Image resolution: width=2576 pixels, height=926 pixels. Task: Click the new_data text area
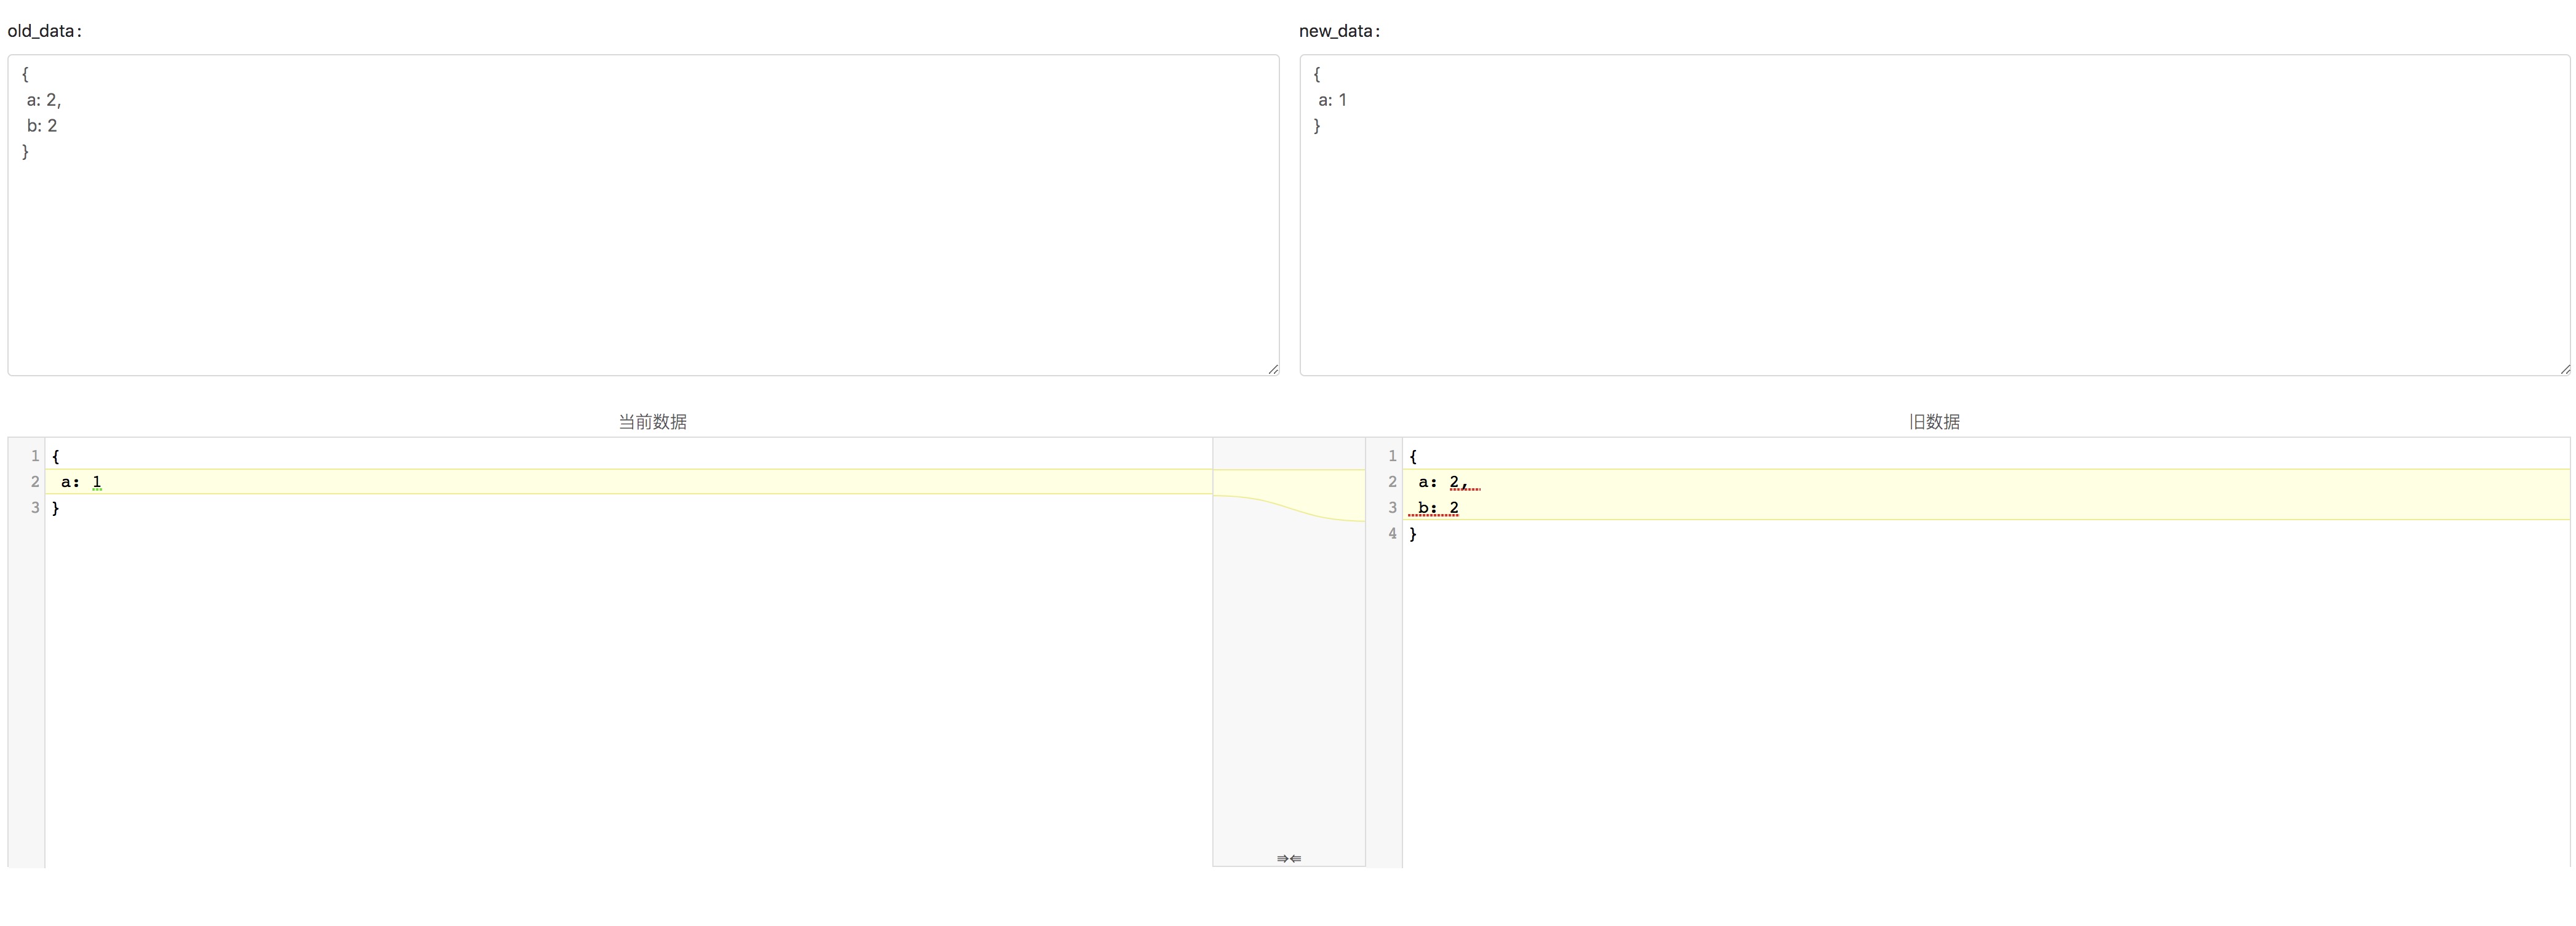[x=1934, y=215]
